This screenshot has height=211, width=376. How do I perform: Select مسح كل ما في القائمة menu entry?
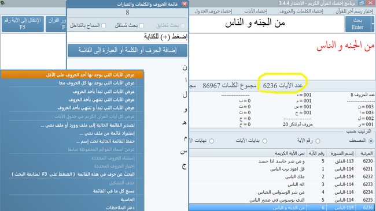113,191
